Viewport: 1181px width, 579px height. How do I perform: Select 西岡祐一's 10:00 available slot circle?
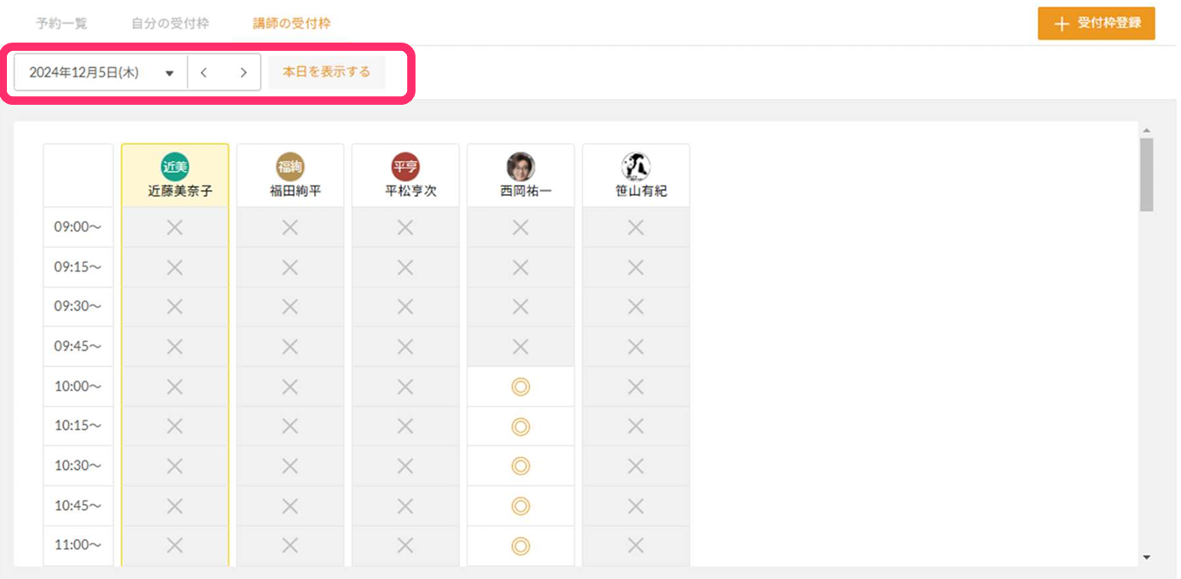click(520, 387)
